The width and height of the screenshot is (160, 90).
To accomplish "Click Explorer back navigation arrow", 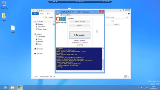I will 34,17.
